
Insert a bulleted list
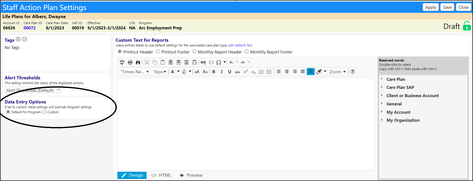tap(269, 72)
